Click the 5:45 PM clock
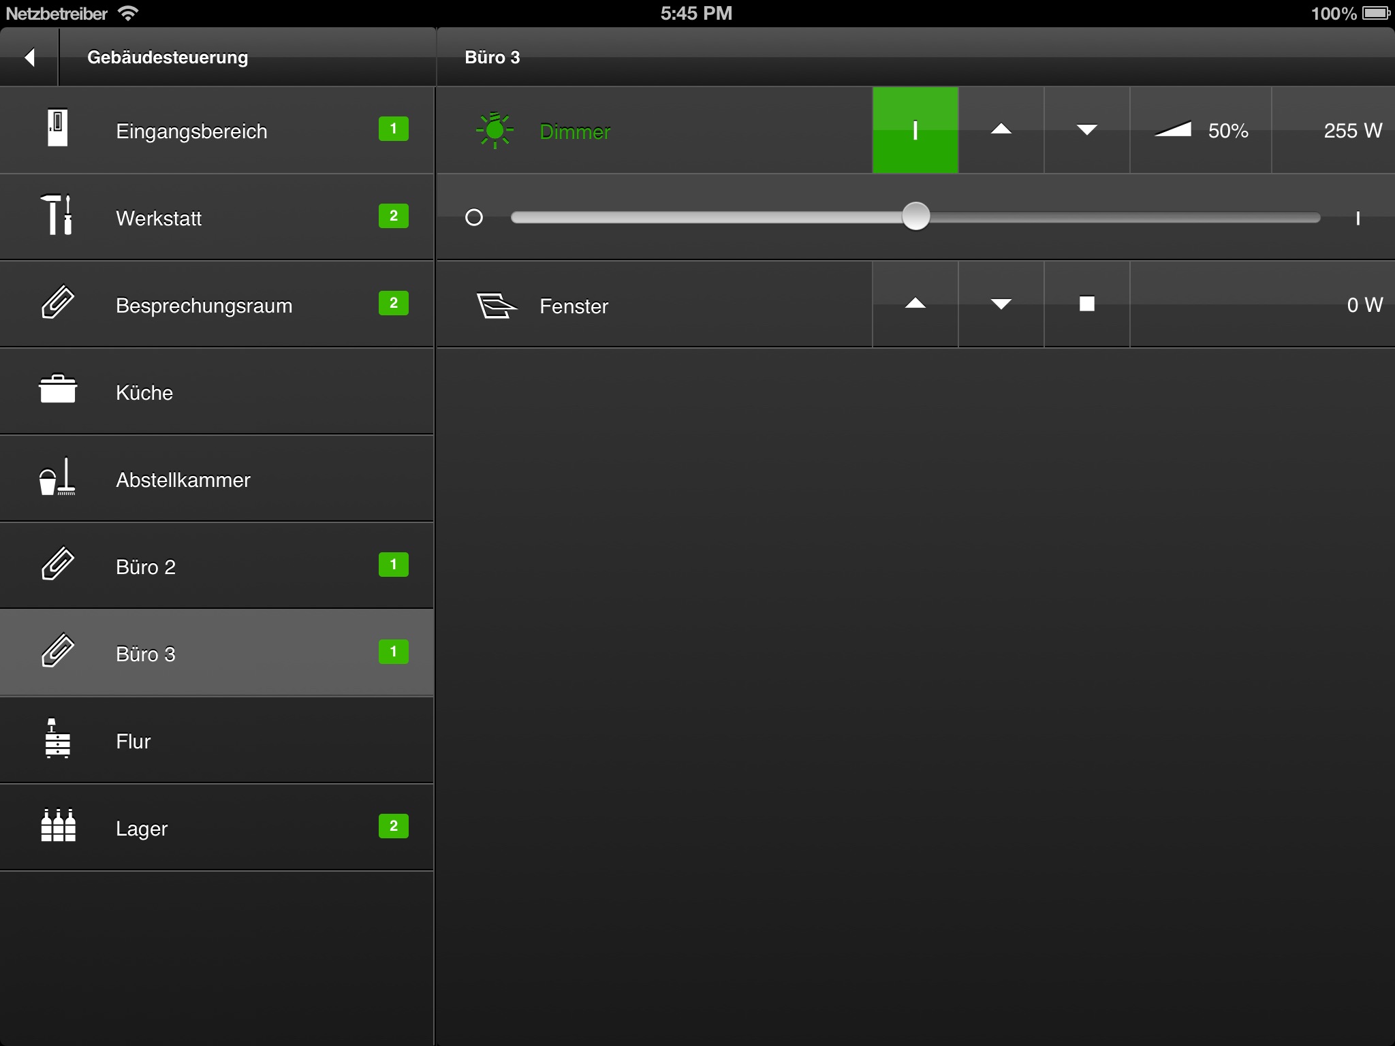This screenshot has width=1395, height=1046. (x=696, y=13)
